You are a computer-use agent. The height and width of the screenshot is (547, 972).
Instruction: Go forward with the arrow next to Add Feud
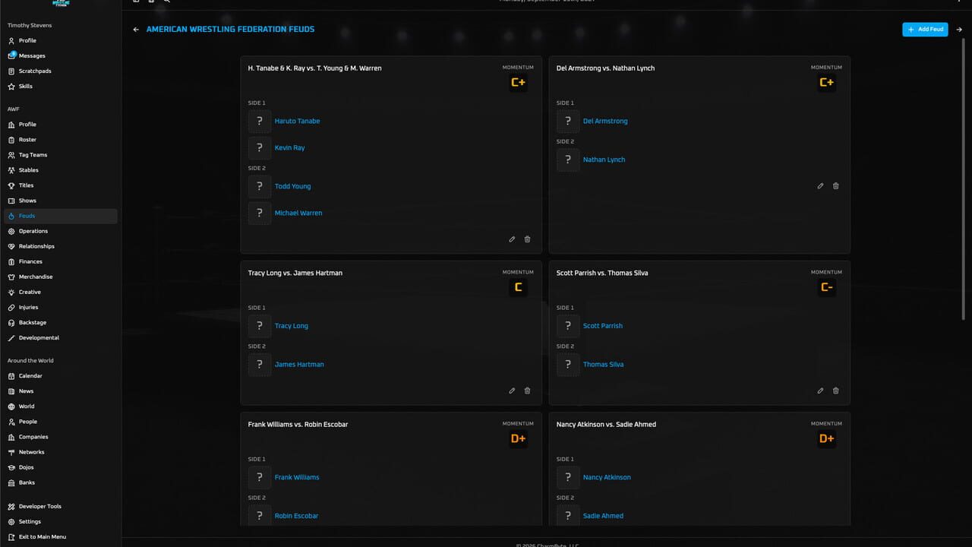pos(959,30)
